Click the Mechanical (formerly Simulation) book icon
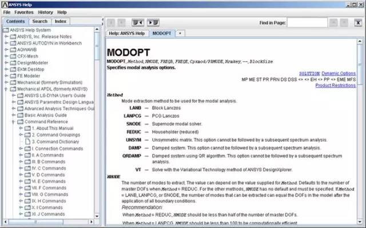 13,82
